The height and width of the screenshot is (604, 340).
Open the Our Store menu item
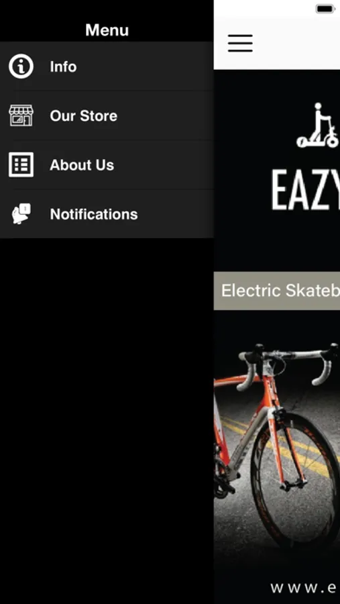click(107, 115)
